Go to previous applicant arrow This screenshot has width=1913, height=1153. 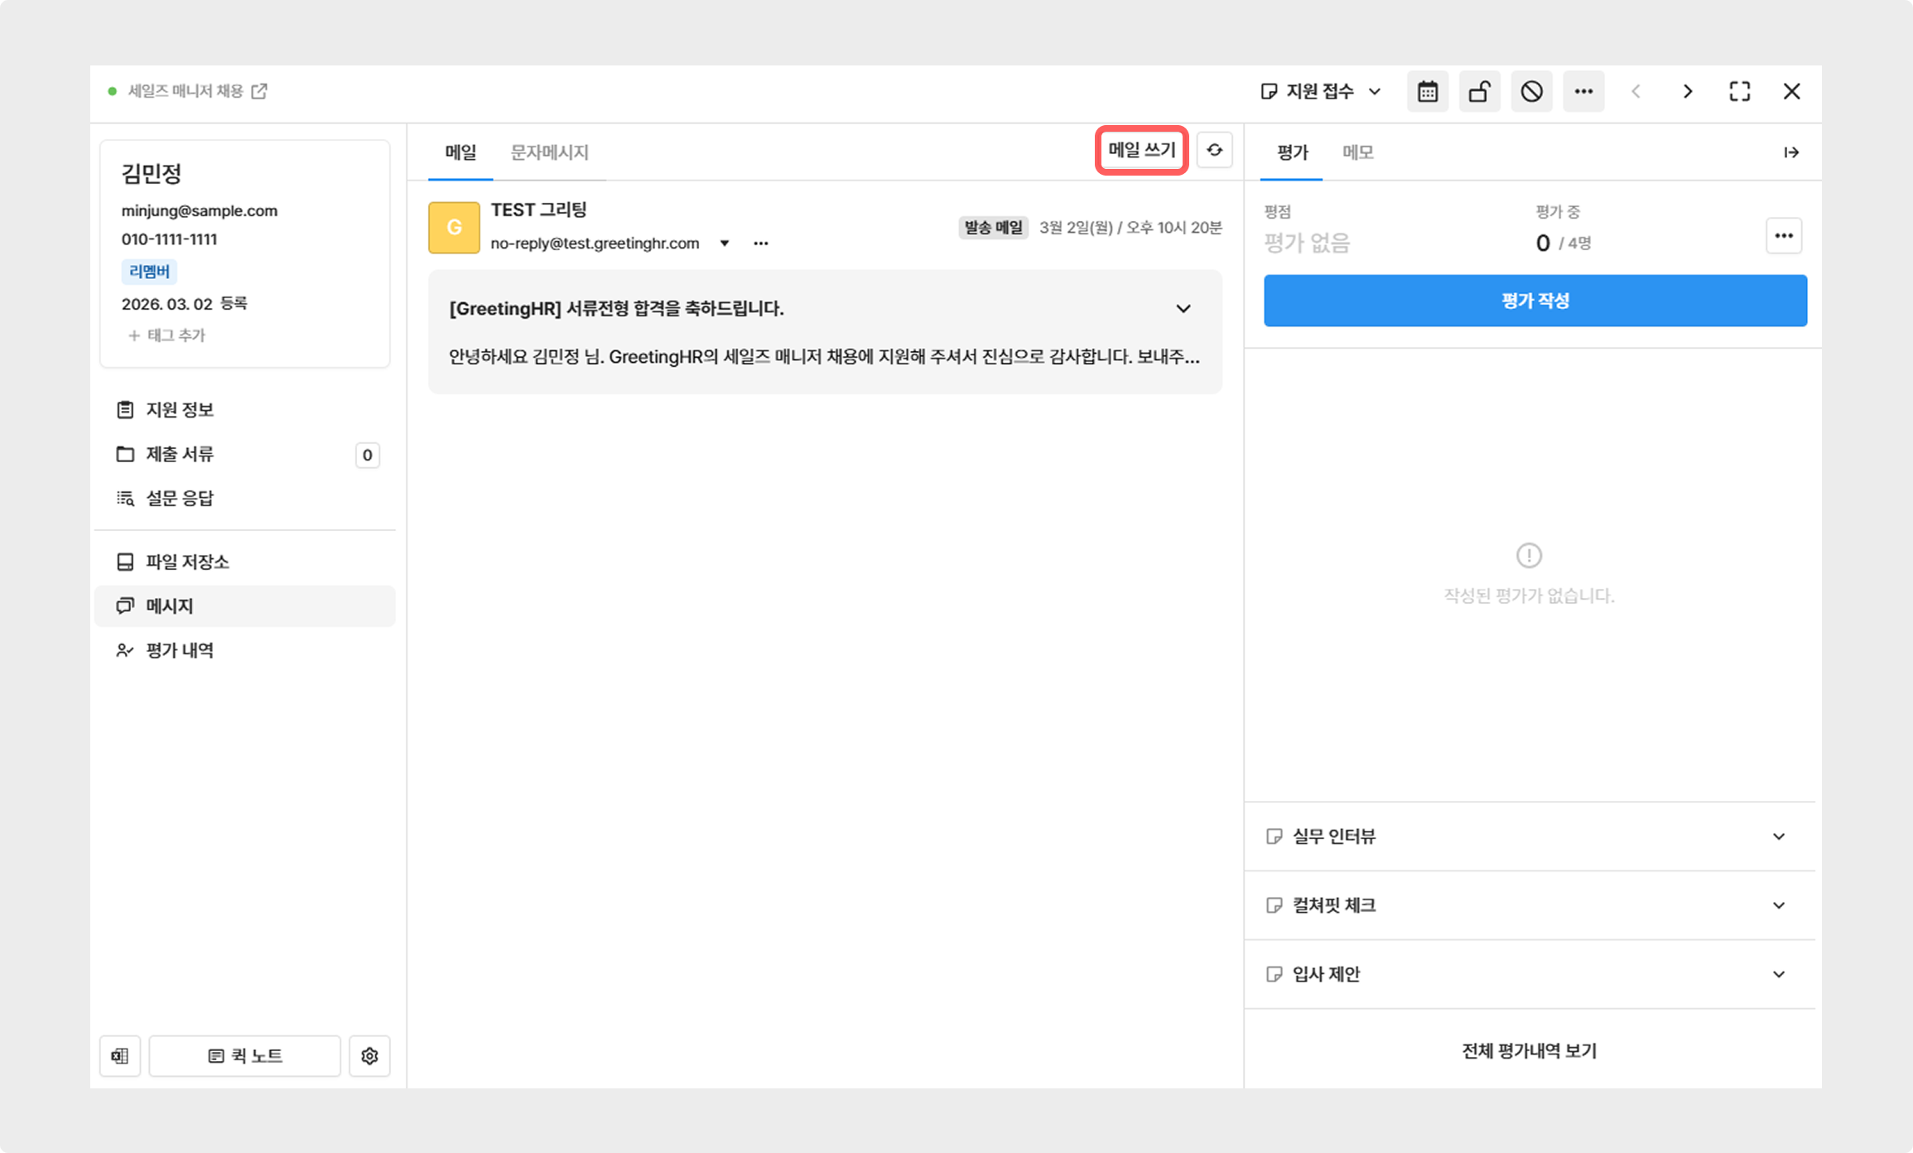(x=1636, y=91)
